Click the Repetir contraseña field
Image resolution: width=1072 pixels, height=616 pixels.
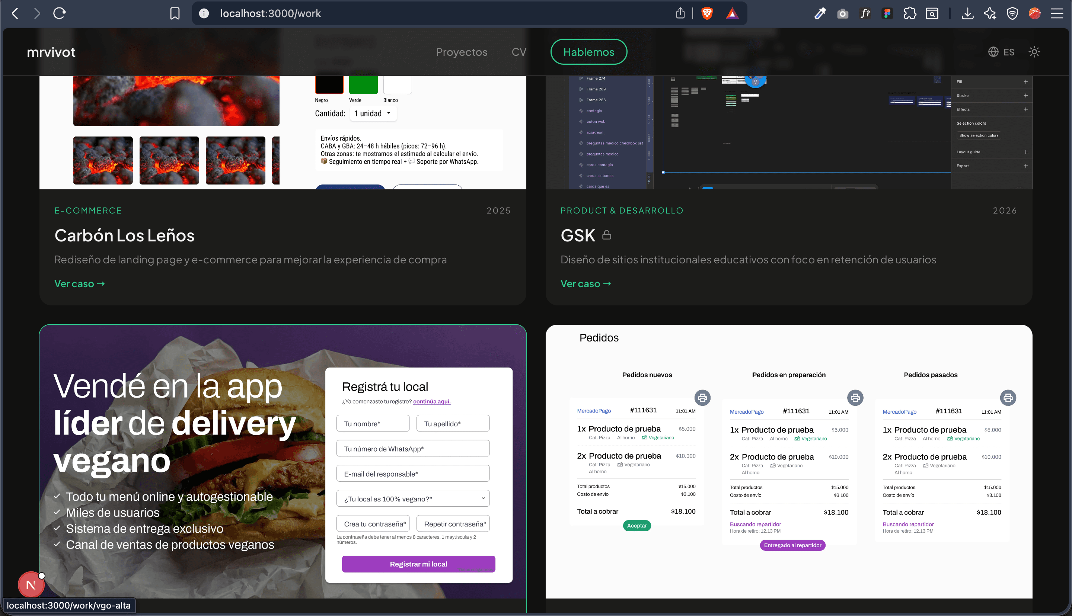point(453,523)
